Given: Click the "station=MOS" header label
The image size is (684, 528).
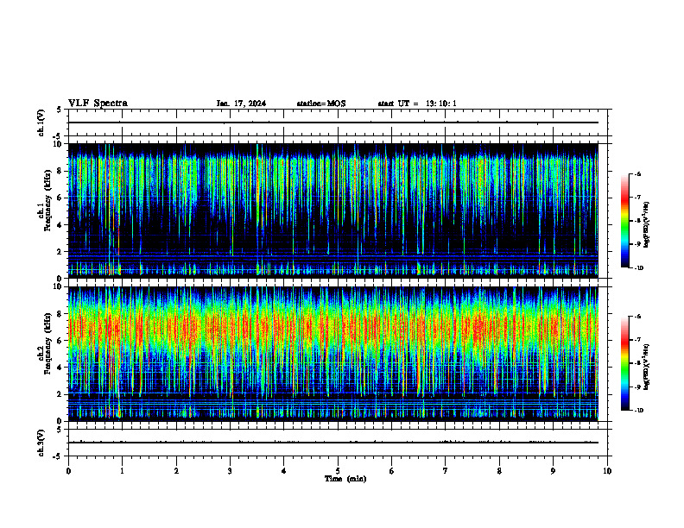Looking at the screenshot, I should point(321,104).
